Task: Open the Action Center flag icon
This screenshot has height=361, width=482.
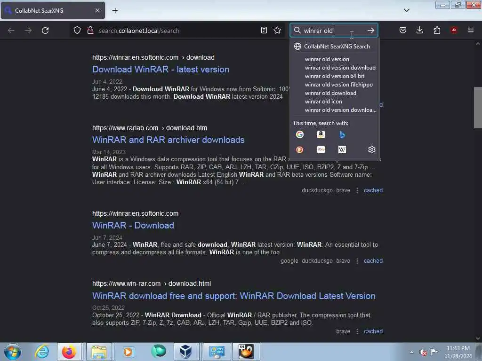Action: tap(434, 352)
